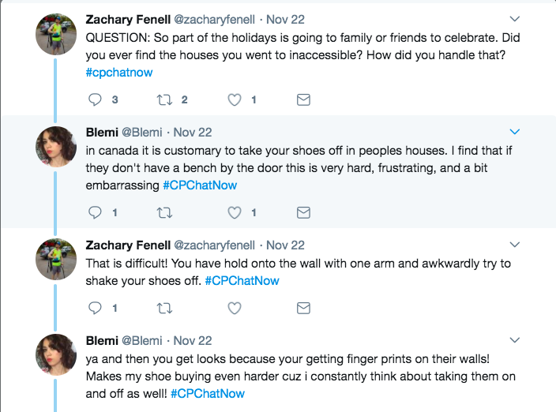Send Zachary's QUESTION tweet via direct message
This screenshot has height=412, width=556.
302,99
